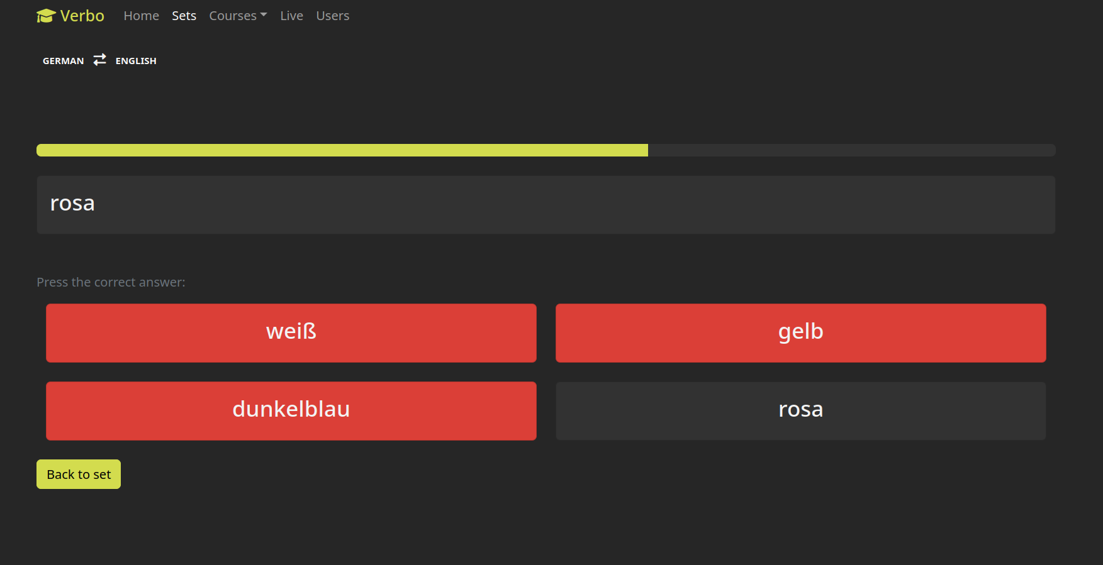Navigate to the Home menu item
Screen dimensions: 1103x565
pos(141,16)
